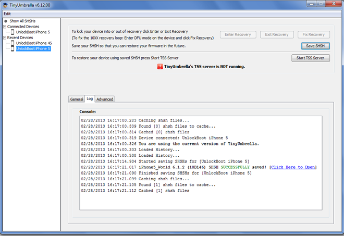Click the 'TSS server is NOT running' status text
The height and width of the screenshot is (236, 344).
pos(204,67)
